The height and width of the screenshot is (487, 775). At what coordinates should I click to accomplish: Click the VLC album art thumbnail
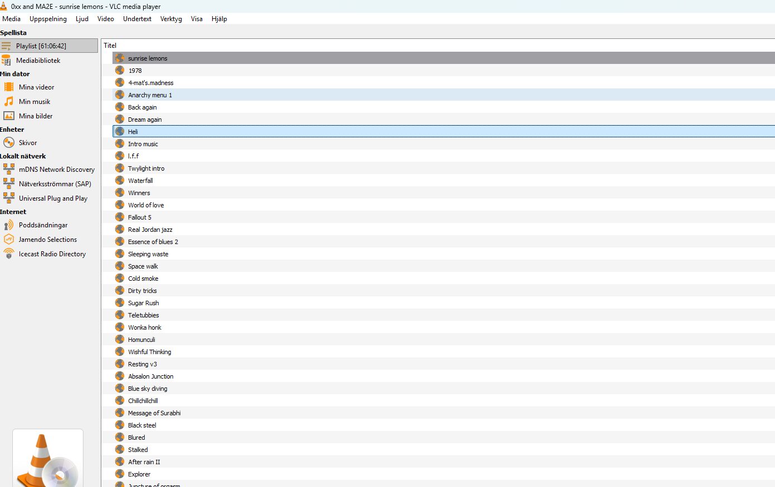pyautogui.click(x=48, y=458)
